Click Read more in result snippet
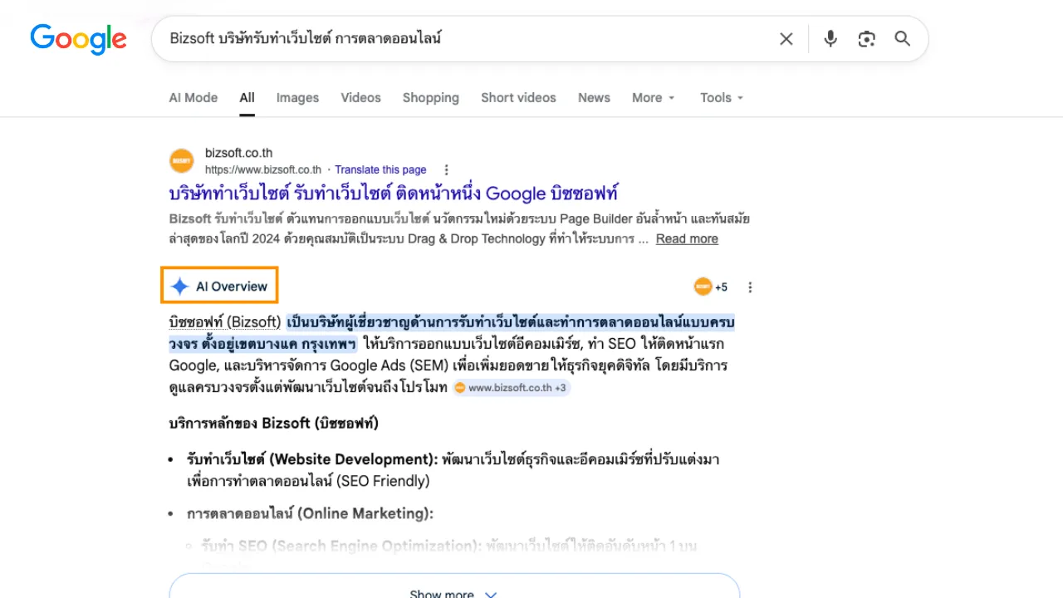 (x=687, y=239)
